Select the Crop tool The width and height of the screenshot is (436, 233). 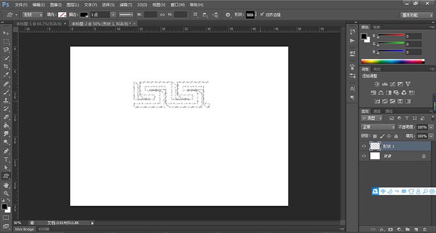pyautogui.click(x=6, y=66)
